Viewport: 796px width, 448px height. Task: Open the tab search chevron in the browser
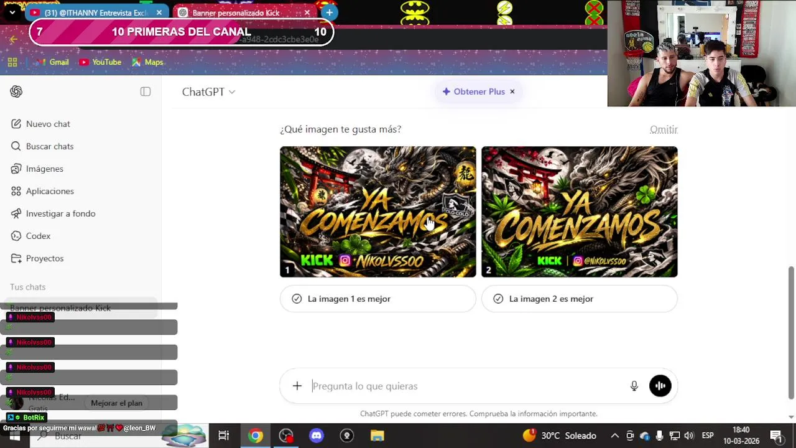click(x=12, y=12)
